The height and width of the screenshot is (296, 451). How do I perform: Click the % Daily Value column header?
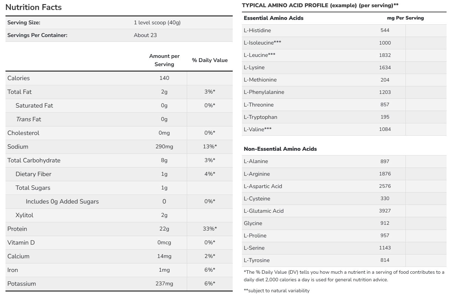(210, 60)
